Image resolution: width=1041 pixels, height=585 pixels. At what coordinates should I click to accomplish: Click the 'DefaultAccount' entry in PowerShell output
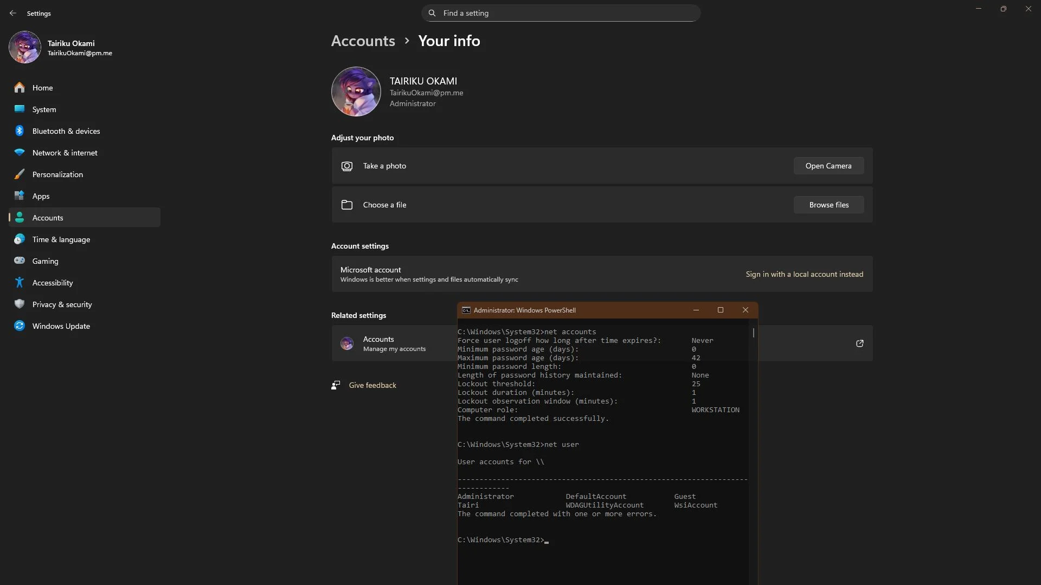click(596, 497)
